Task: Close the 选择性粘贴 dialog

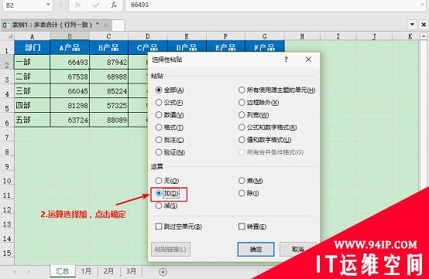Action: [308, 60]
